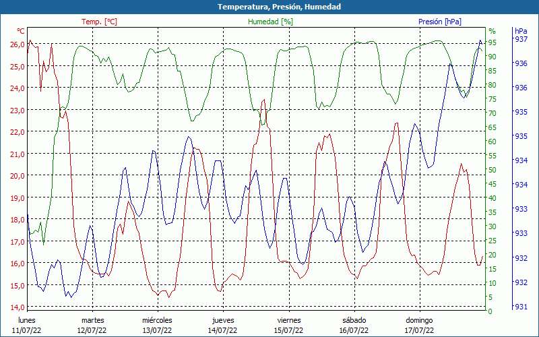The image size is (539, 337).
Task: Click the '65' humidity axis value
Action: click(493, 127)
